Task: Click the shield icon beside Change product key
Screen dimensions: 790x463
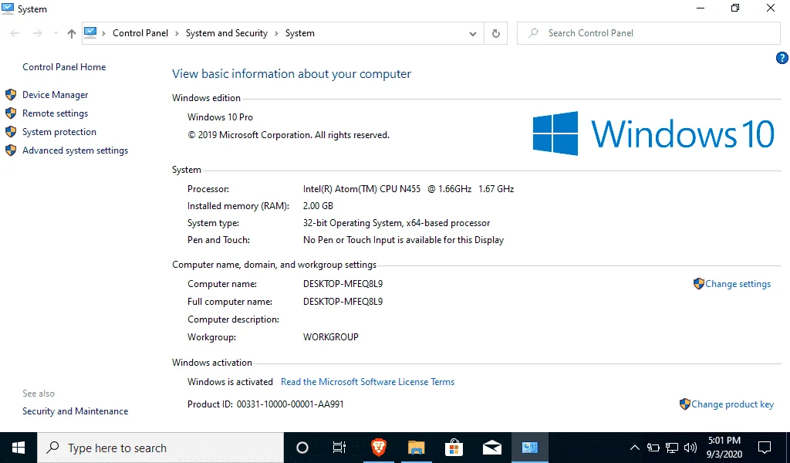Action: coord(685,404)
